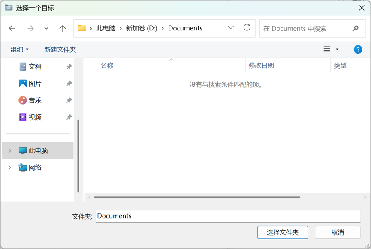Click the 文件夹 name input field
The height and width of the screenshot is (249, 371).
[227, 216]
